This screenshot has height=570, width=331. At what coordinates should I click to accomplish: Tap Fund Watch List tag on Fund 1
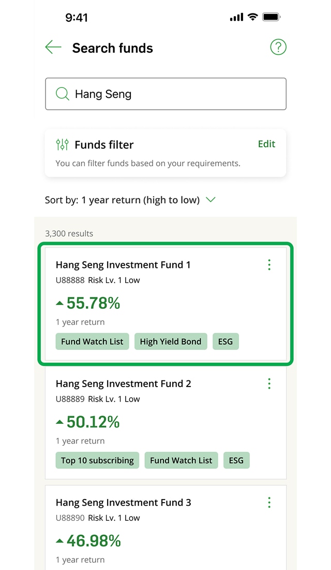pyautogui.click(x=92, y=341)
